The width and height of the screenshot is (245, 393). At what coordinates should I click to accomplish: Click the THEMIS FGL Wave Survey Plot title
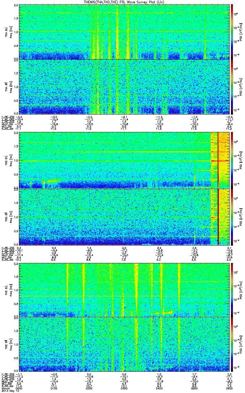point(123,2)
